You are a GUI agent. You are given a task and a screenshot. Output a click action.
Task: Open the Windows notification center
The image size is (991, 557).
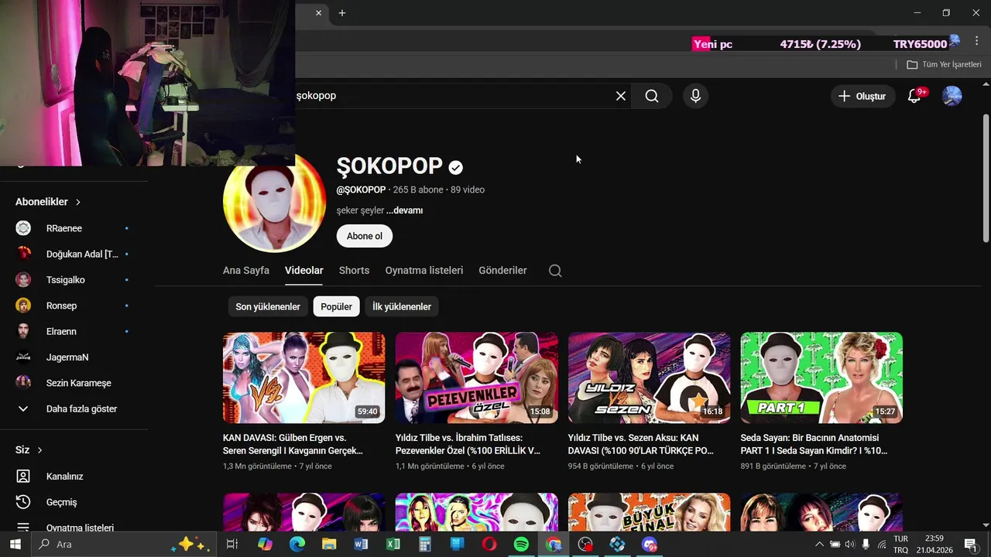[x=971, y=545]
